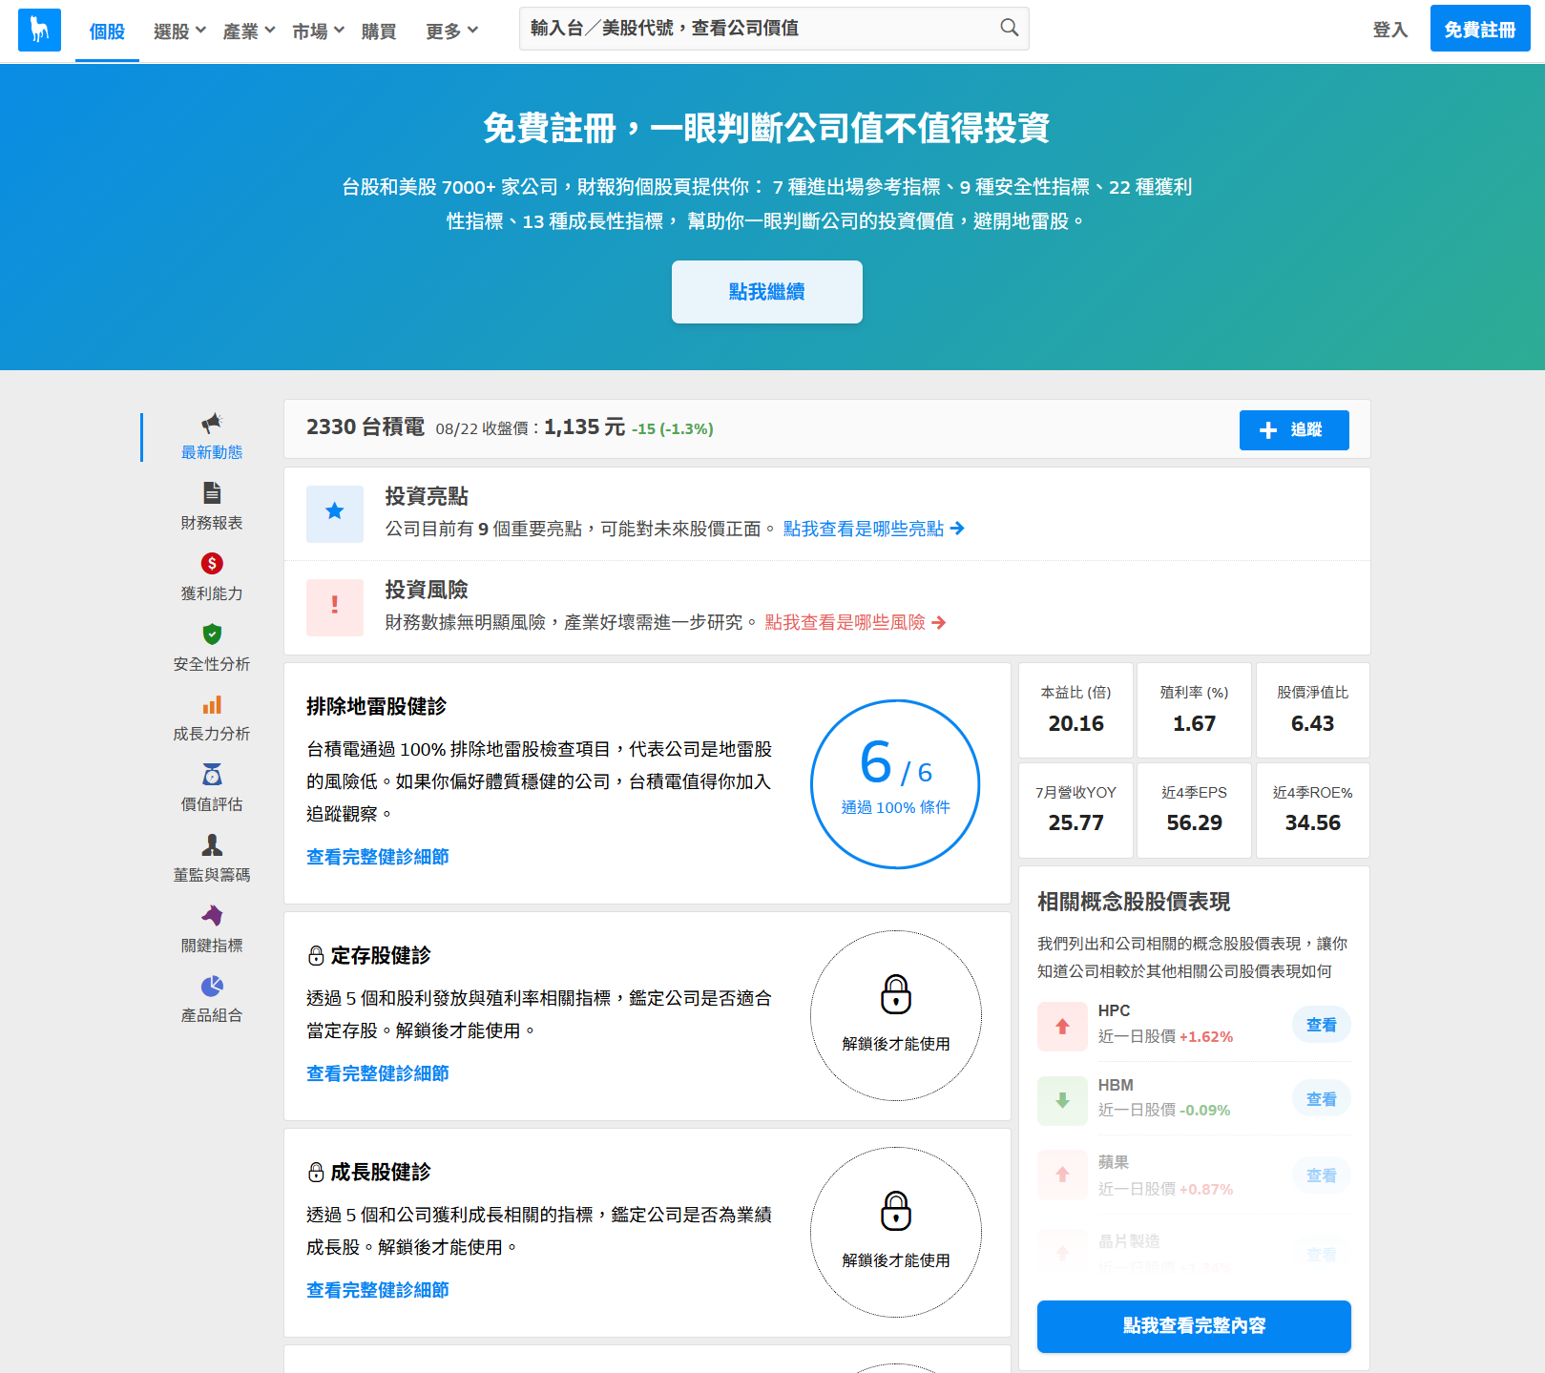Click the 排除地雷股健診 heading
Image resolution: width=1545 pixels, height=1373 pixels.
click(376, 706)
